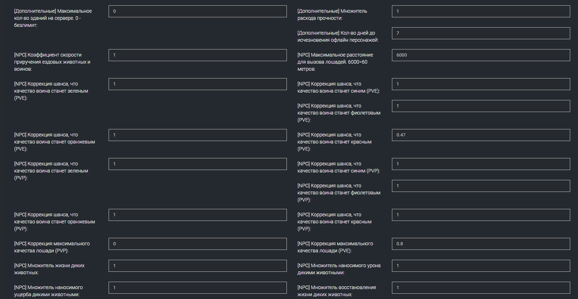578x299 pixels.
Task: Click the horse call max distance field showing 6000
Action: [481, 55]
